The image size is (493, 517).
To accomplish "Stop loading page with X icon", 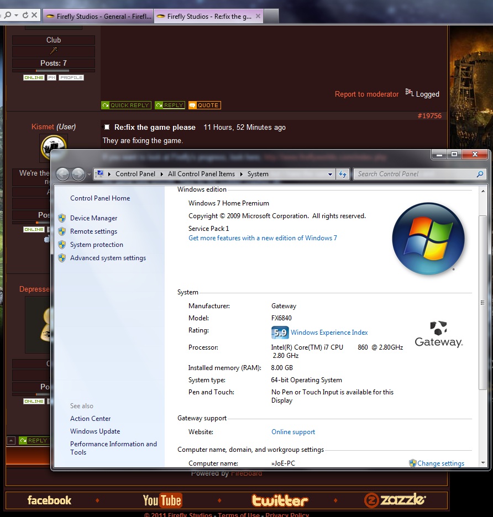I will 34,15.
